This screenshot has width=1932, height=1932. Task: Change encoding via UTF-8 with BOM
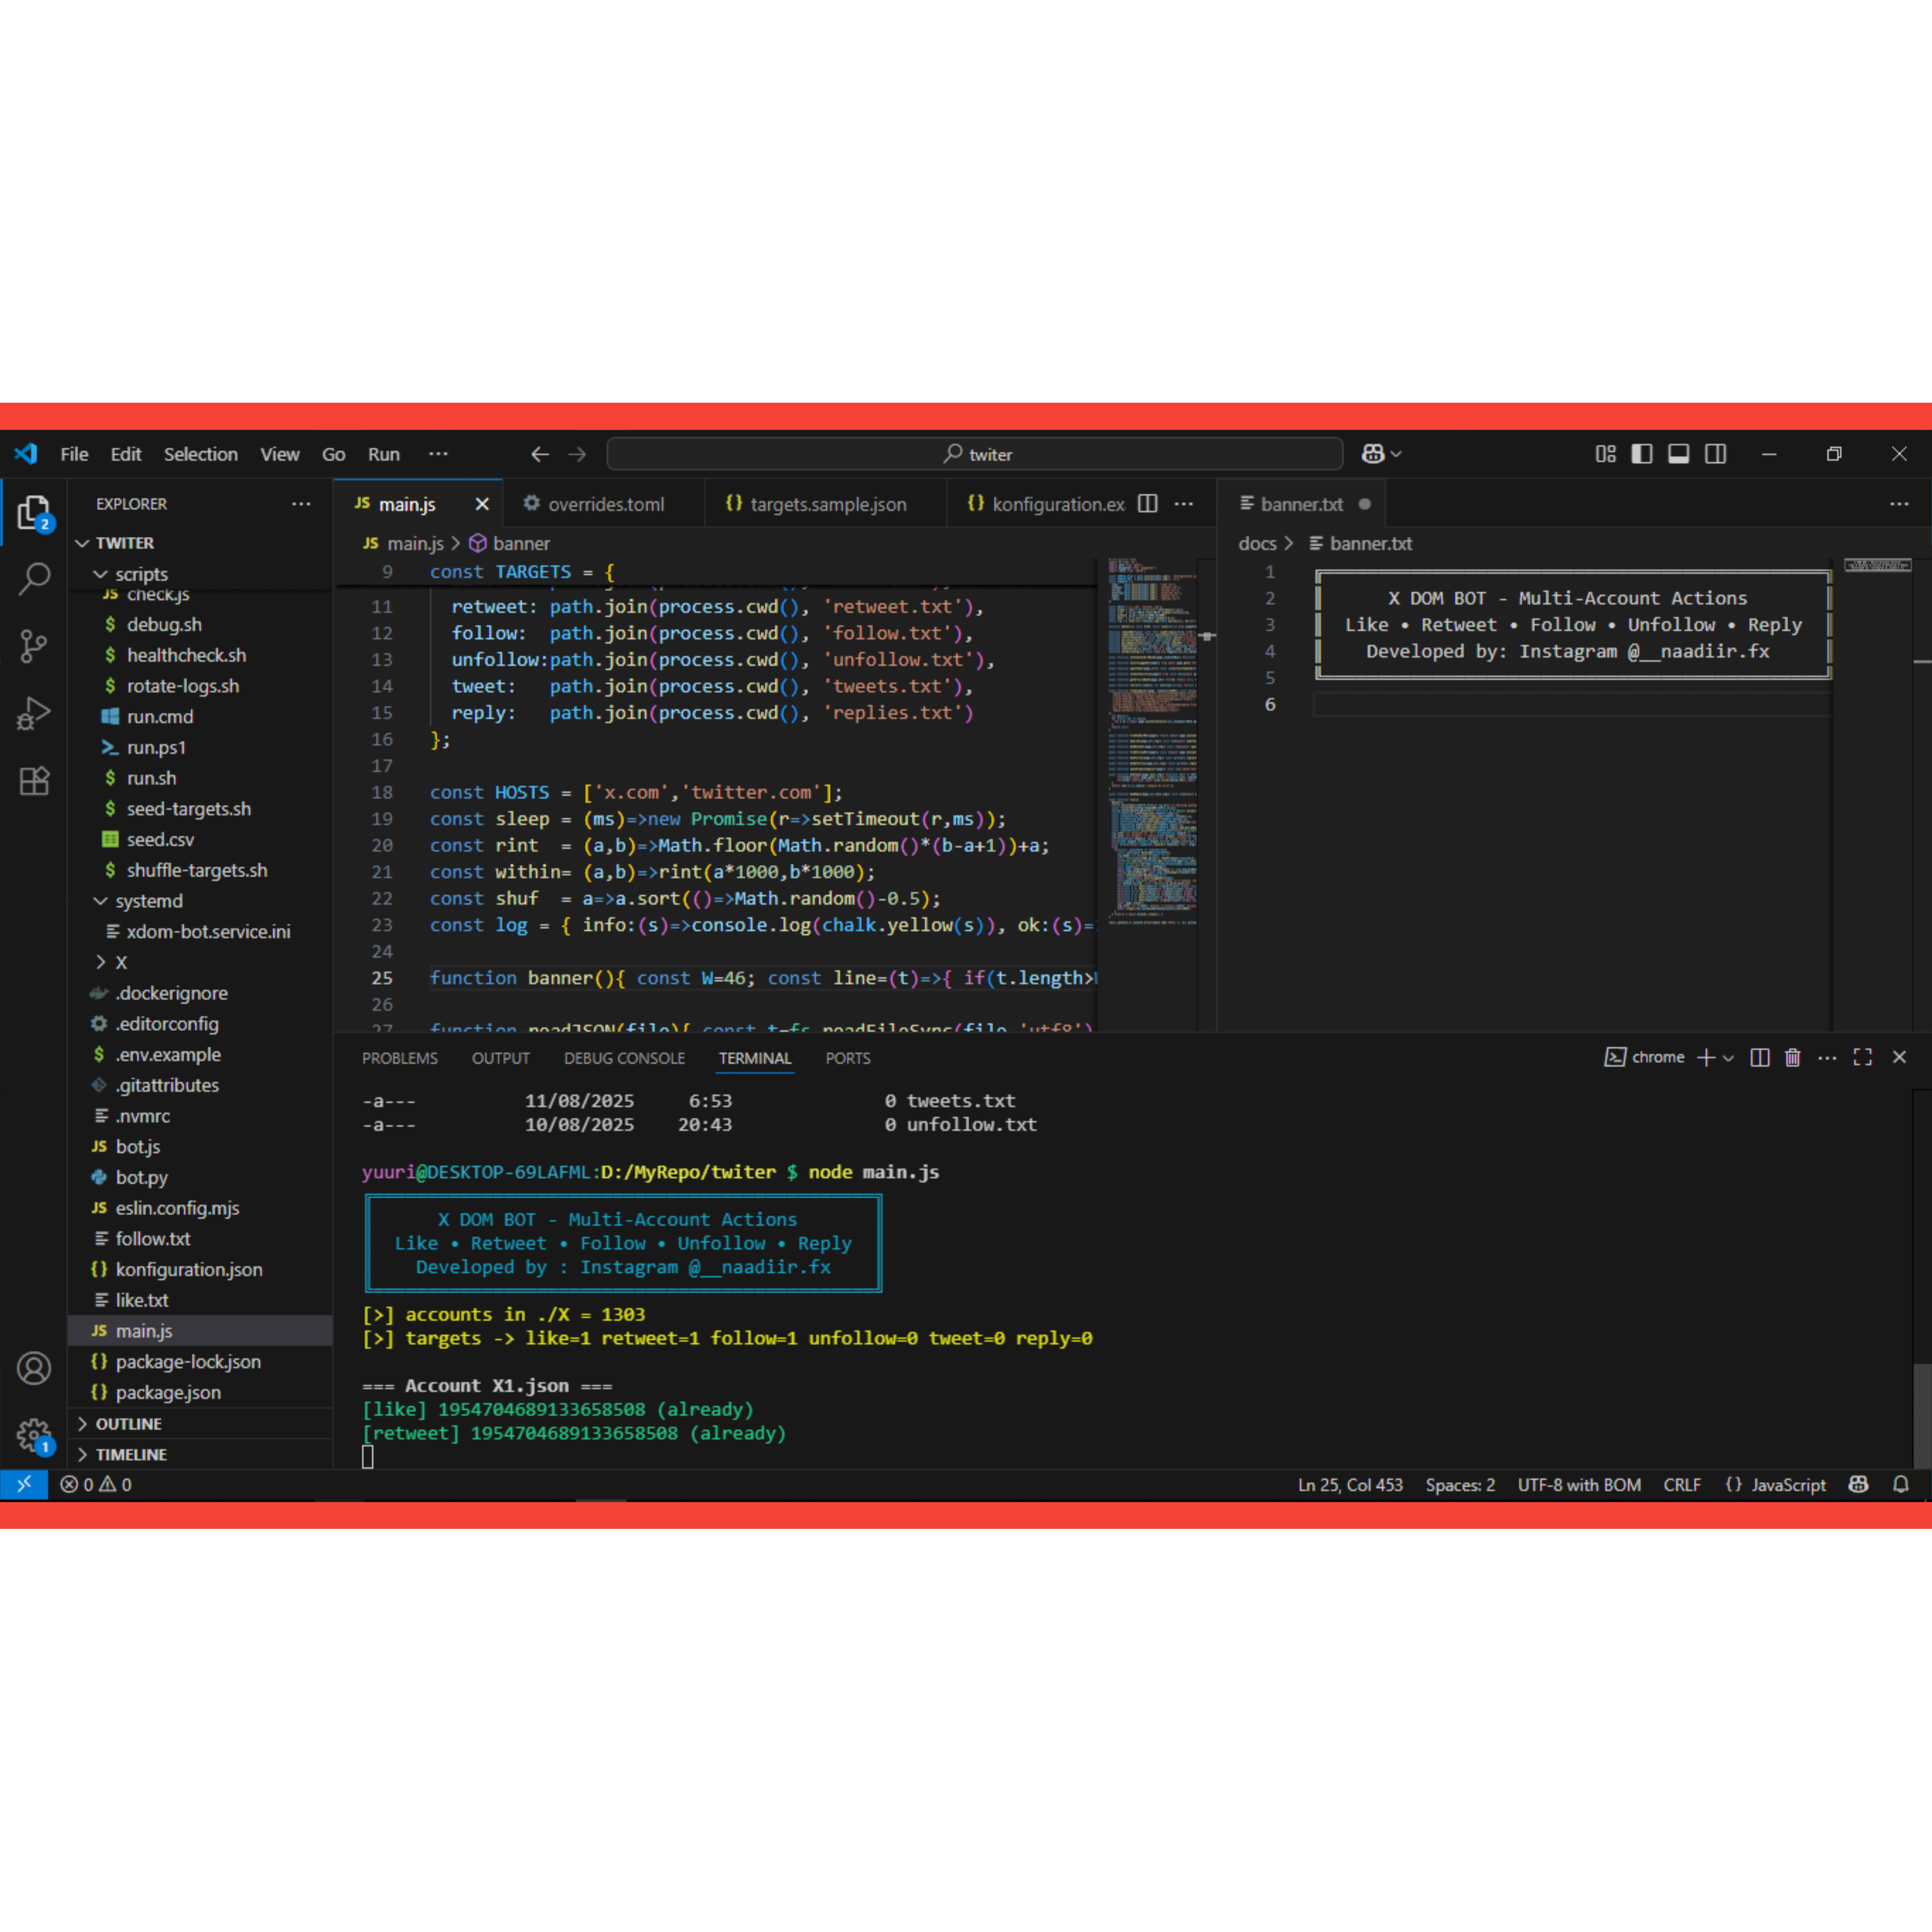pyautogui.click(x=1579, y=1485)
